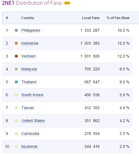Click the % of Fan Base header
This screenshot has width=139, height=156.
tap(118, 18)
